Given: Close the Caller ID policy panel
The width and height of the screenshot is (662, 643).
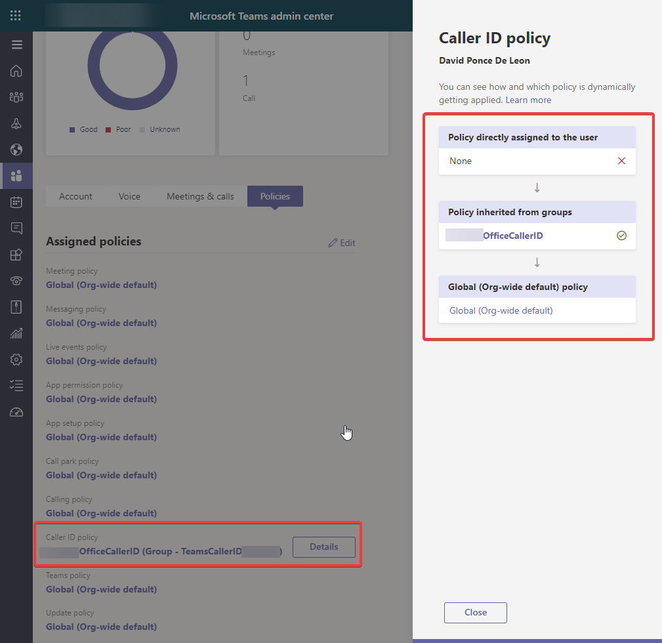Looking at the screenshot, I should [475, 612].
